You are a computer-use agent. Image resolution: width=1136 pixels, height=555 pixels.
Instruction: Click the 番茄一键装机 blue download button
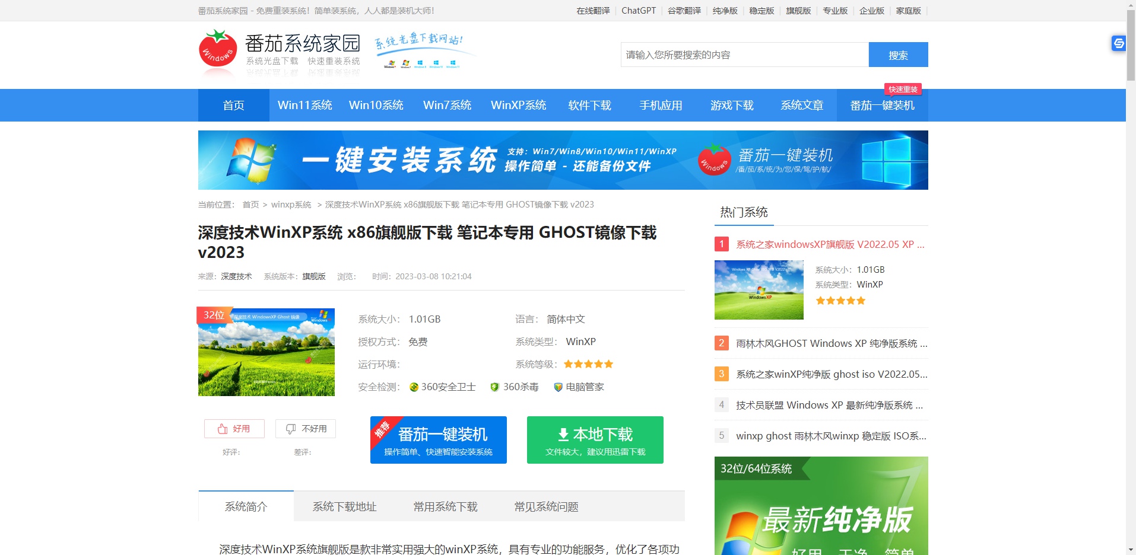tap(439, 440)
